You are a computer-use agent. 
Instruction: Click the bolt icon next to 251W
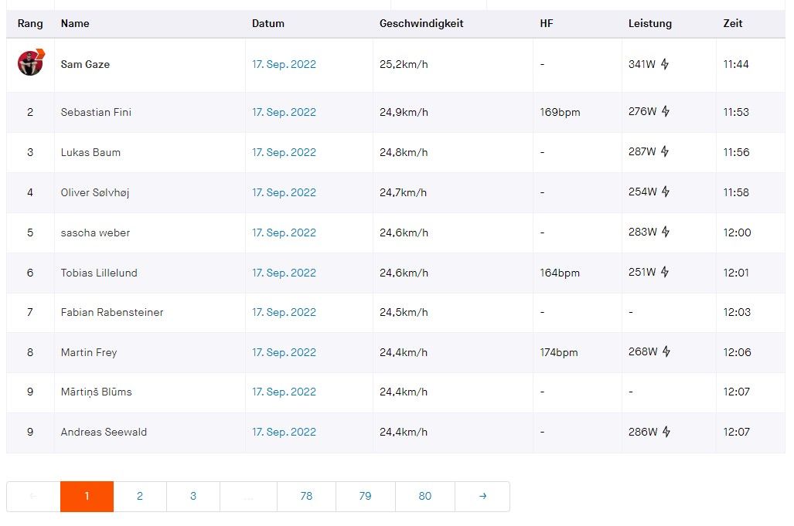665,273
